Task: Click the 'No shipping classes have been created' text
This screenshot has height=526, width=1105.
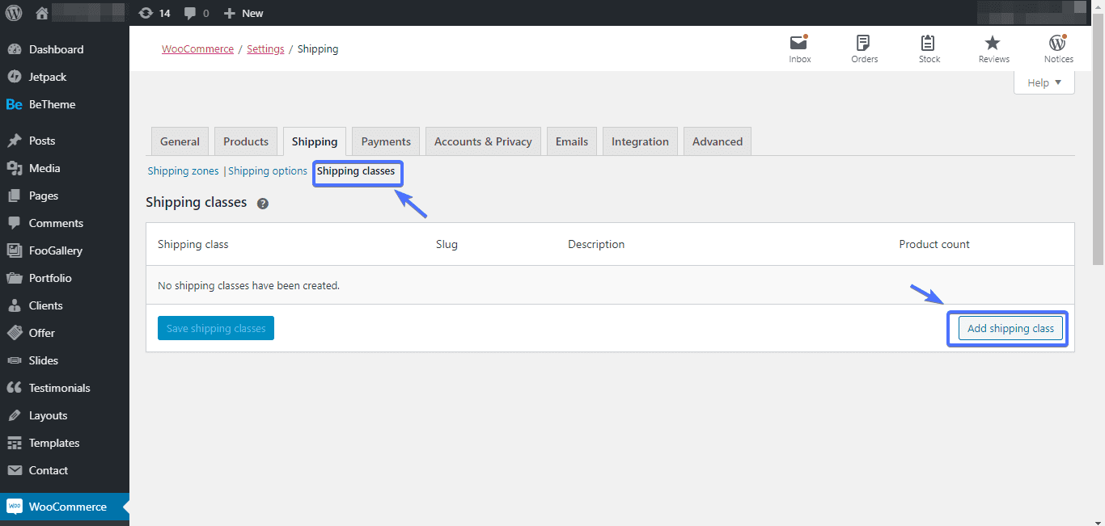Action: 248,285
